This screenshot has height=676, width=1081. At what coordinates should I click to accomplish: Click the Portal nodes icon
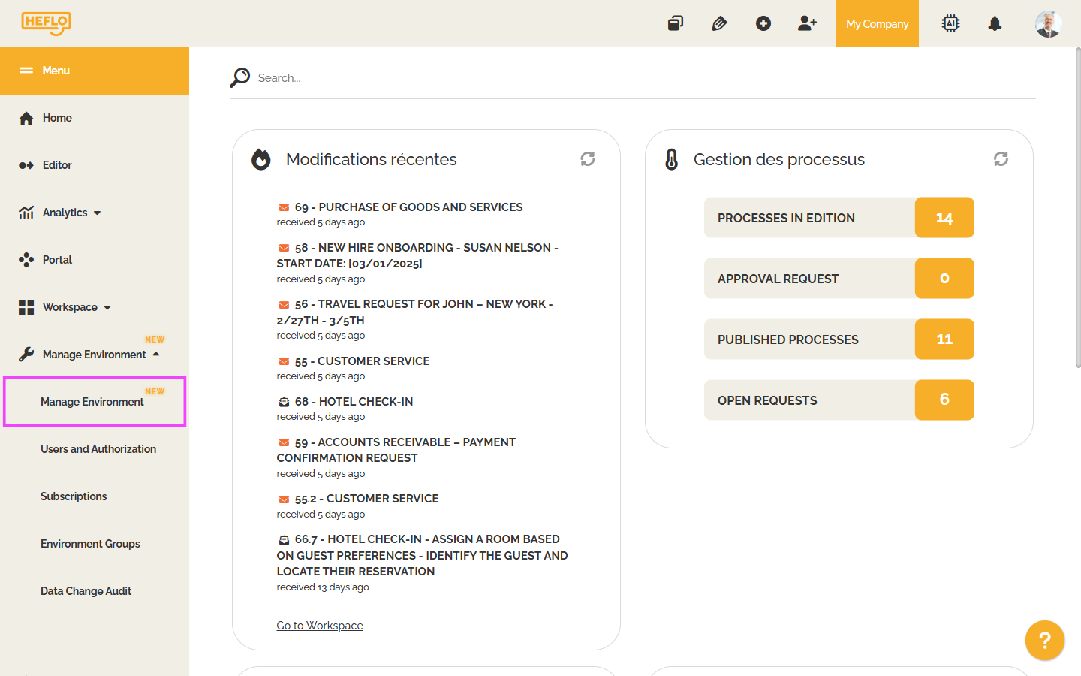click(26, 260)
